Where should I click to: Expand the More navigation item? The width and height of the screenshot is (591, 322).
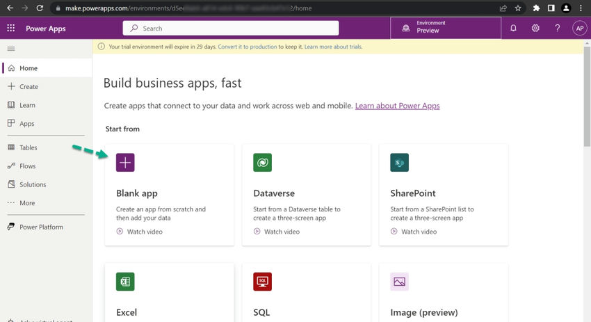[x=26, y=203]
